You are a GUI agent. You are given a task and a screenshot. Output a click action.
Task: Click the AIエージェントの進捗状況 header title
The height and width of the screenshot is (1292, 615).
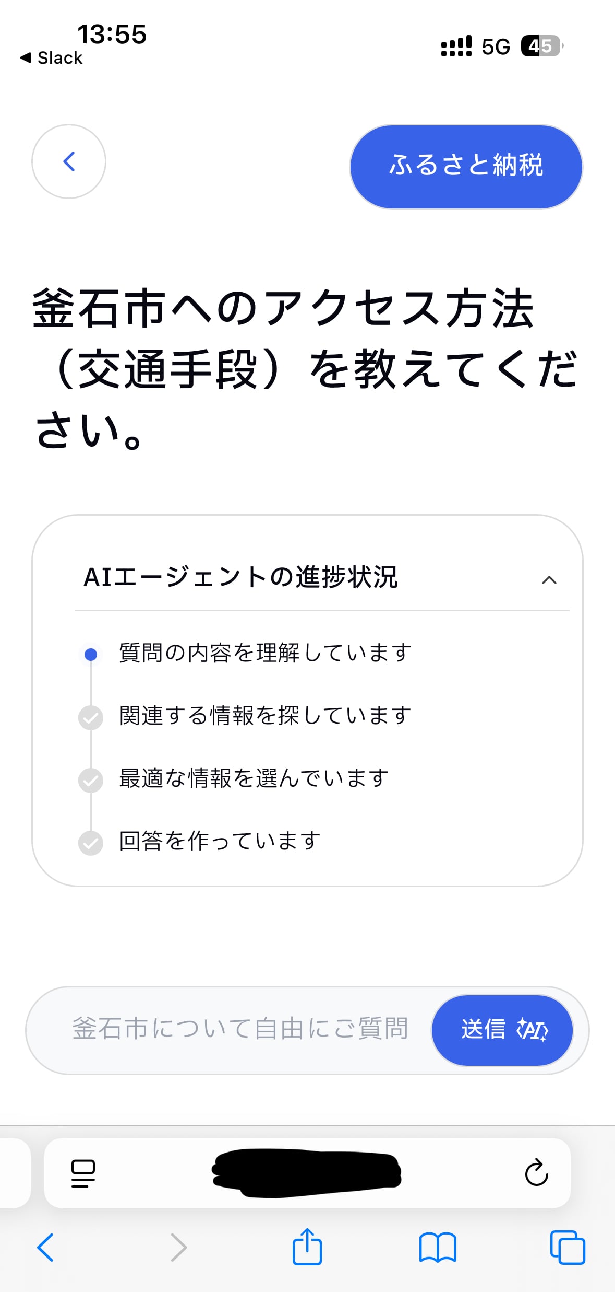pos(240,578)
